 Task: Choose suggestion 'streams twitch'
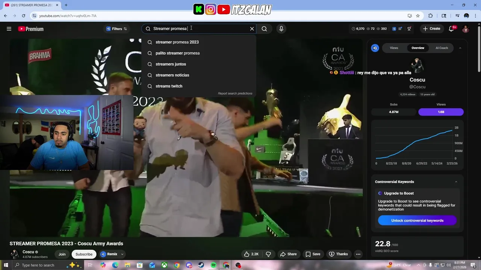pyautogui.click(x=199, y=86)
